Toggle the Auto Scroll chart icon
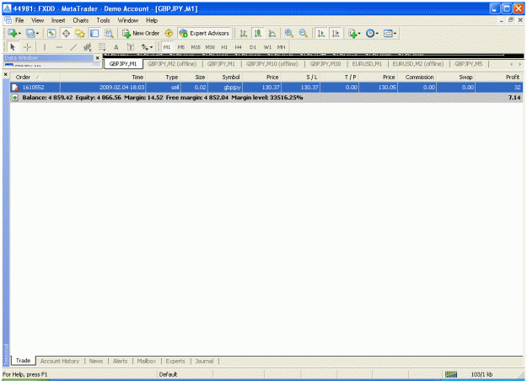The image size is (527, 381). (321, 33)
